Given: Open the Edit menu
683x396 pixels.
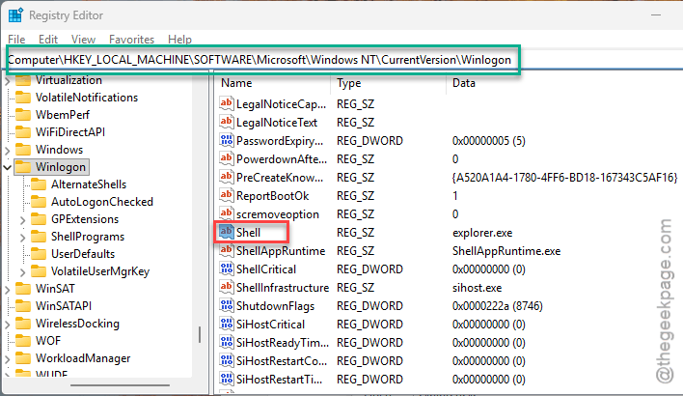Looking at the screenshot, I should (x=48, y=40).
